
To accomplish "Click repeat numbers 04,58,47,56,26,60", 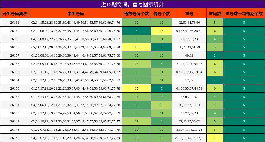I will [189, 31].
